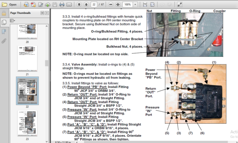Toggle read mode with the full screen icon
This screenshot has height=143, width=238.
[180, 4]
